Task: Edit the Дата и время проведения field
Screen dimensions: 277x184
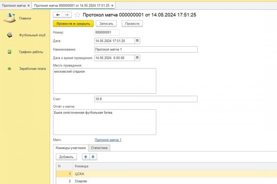Action: tap(114, 58)
